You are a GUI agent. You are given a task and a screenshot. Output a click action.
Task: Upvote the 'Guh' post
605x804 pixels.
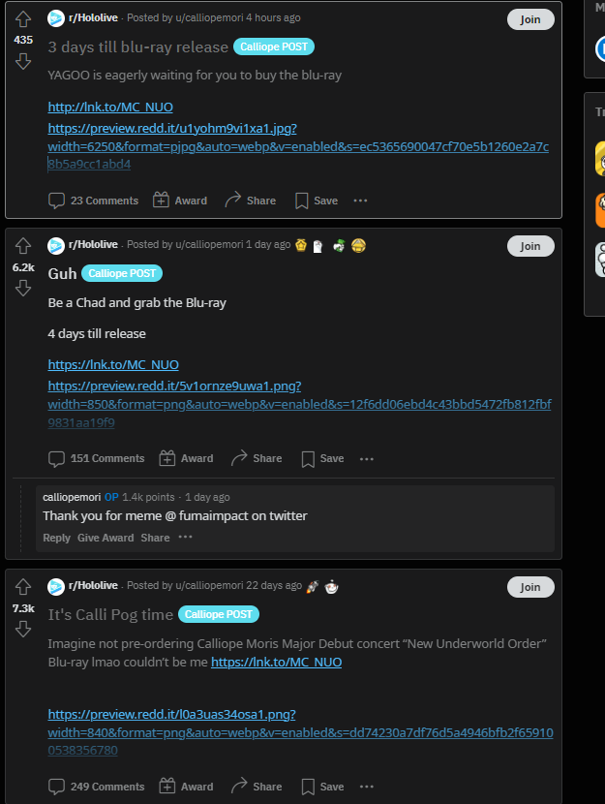pos(23,246)
